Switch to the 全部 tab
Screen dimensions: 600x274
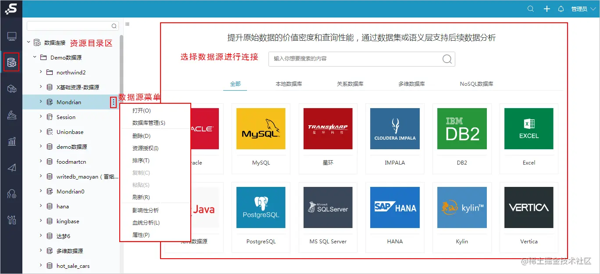pyautogui.click(x=235, y=84)
